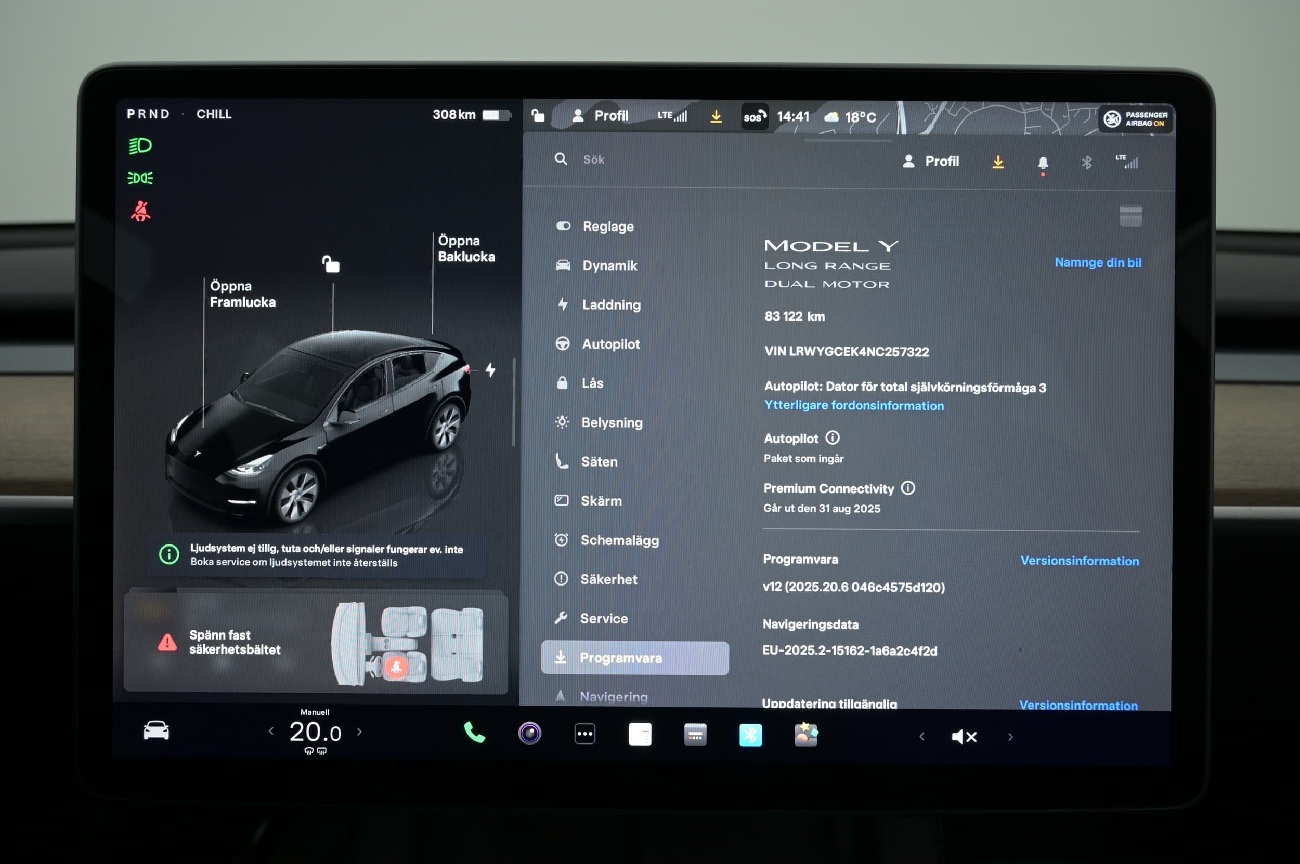The height and width of the screenshot is (864, 1300).
Task: Open notifications bell icon
Action: (1043, 164)
